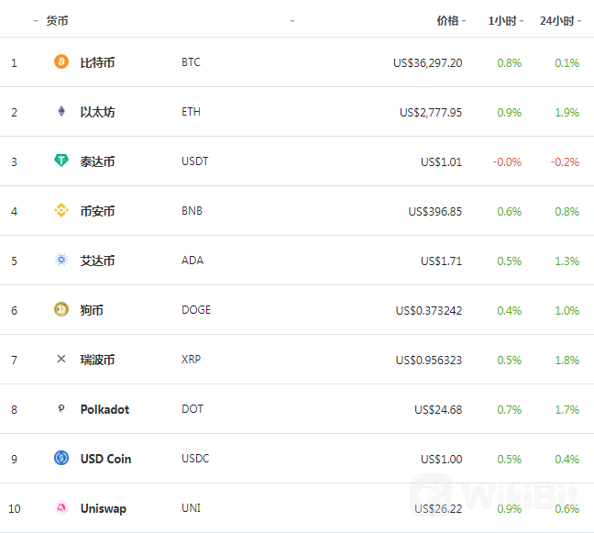Screen dimensions: 594x533
Task: Sort by 价格 column header arrow
Action: tap(464, 21)
